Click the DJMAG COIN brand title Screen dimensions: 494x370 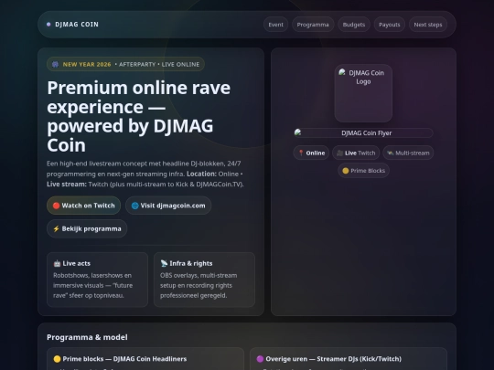click(x=77, y=25)
